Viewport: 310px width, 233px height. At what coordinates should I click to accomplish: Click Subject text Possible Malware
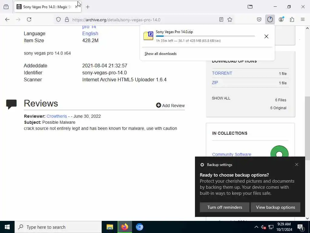59,122
